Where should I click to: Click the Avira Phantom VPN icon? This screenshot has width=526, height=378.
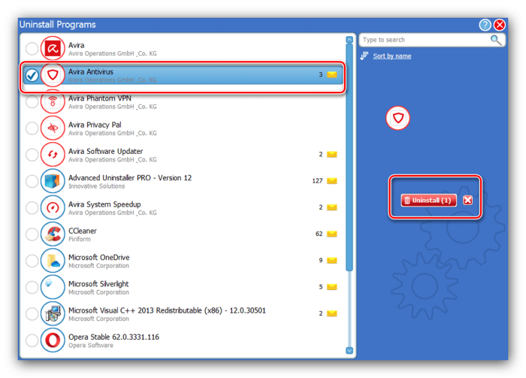53,102
